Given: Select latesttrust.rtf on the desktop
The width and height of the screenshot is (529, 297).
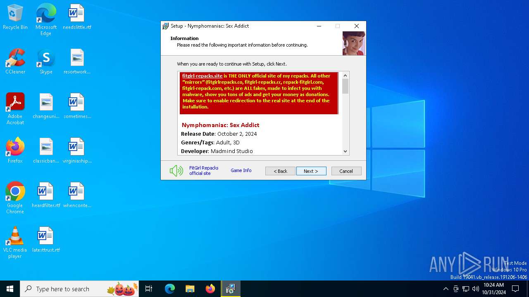Looking at the screenshot, I should [x=46, y=240].
